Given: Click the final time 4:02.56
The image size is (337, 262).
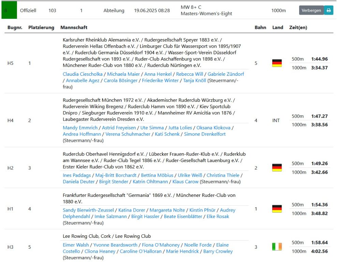Looking at the screenshot, I should point(319,251).
